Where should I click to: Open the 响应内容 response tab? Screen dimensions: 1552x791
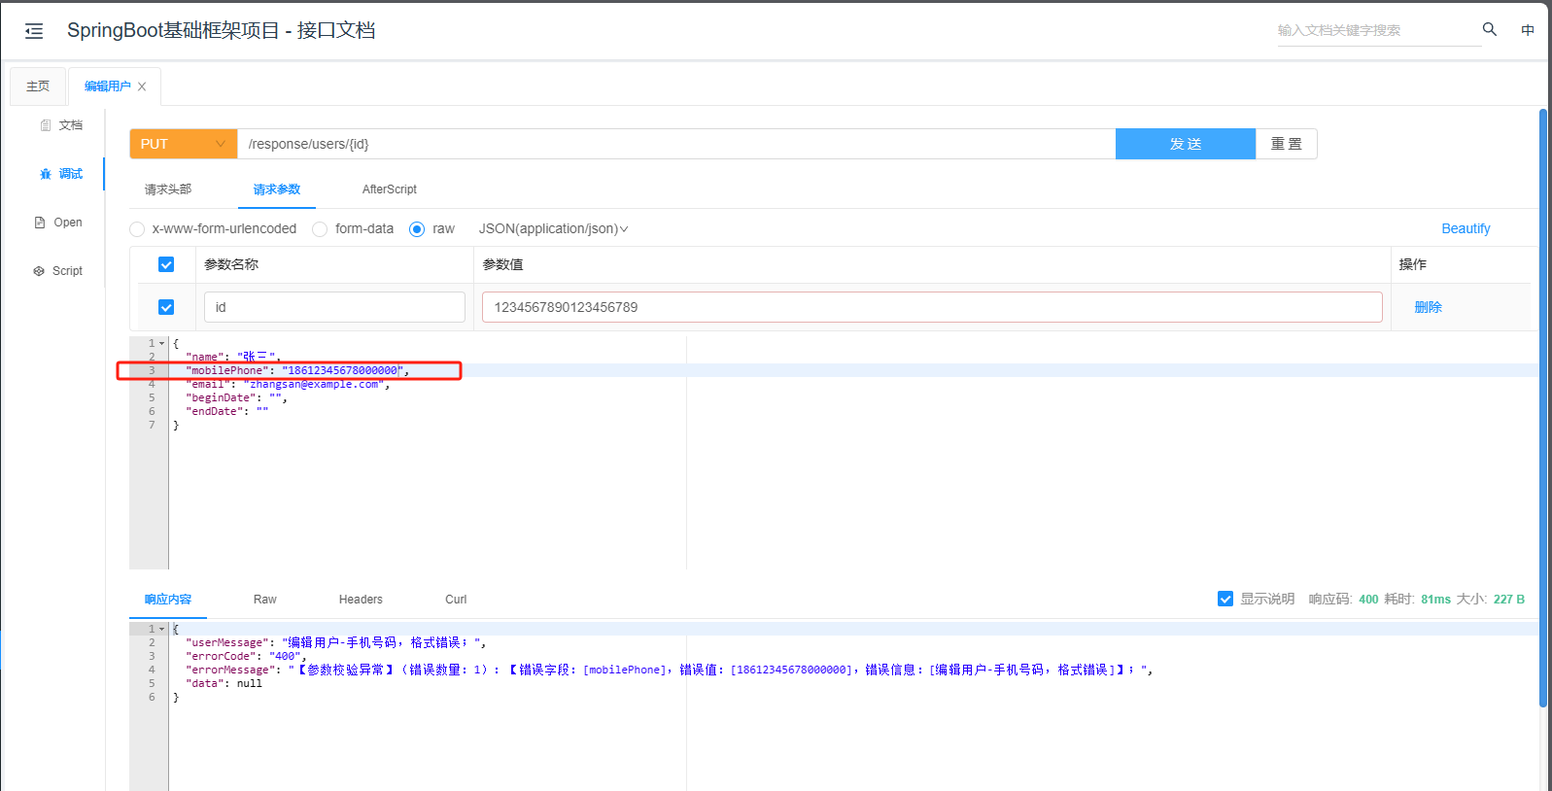(168, 600)
